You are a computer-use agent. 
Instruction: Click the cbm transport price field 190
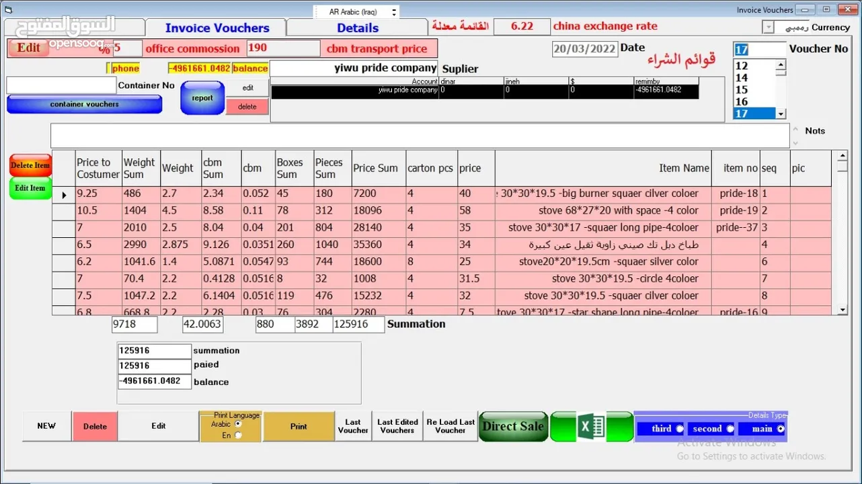coord(282,48)
